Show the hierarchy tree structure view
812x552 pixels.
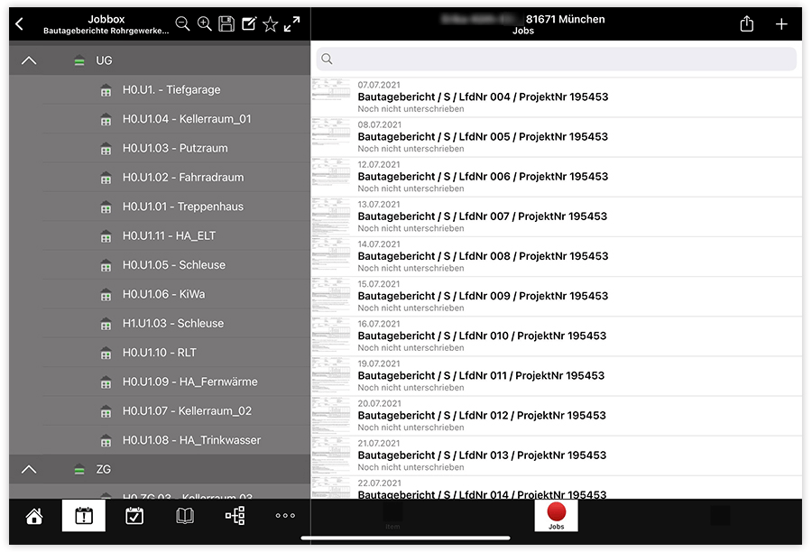(x=235, y=516)
